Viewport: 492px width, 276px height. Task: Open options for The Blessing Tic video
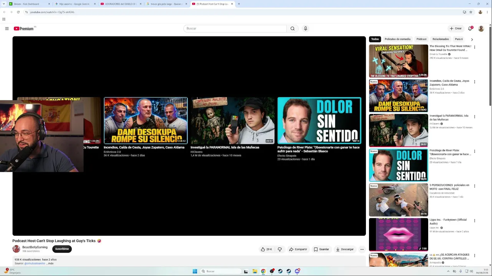(x=475, y=47)
